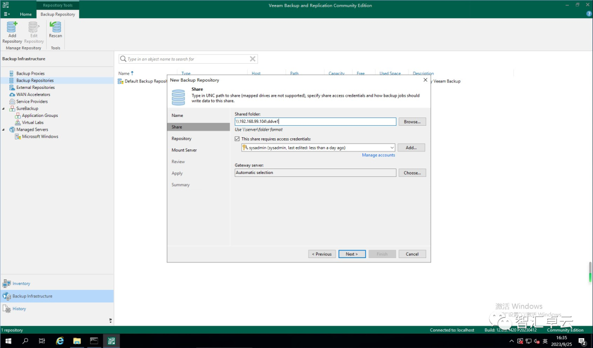Expand navigation pane options chevron
This screenshot has width=593, height=348.
[110, 321]
